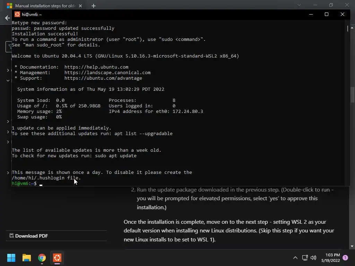Show hidden system tray icons
Screen dimensions: 355x266
pyautogui.click(x=295, y=258)
